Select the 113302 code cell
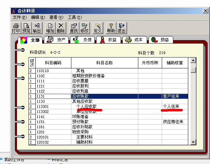This screenshot has width=210, height=164. point(53,112)
